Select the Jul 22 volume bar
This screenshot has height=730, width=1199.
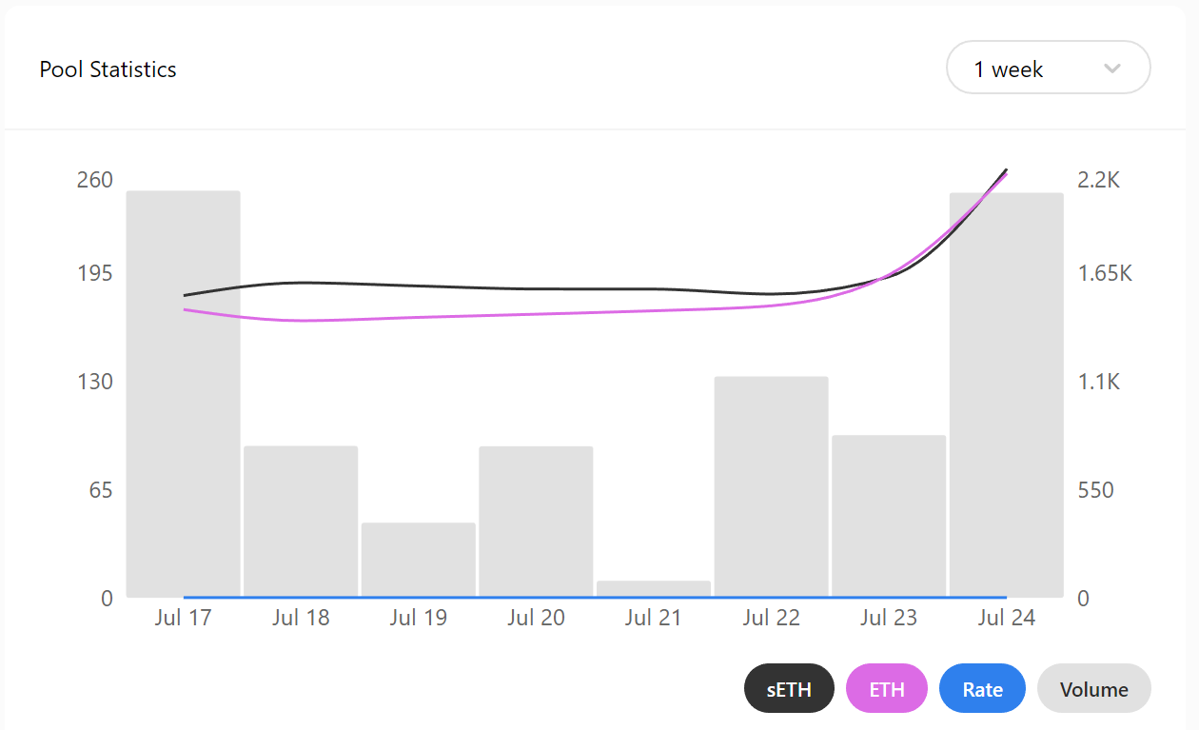click(772, 487)
